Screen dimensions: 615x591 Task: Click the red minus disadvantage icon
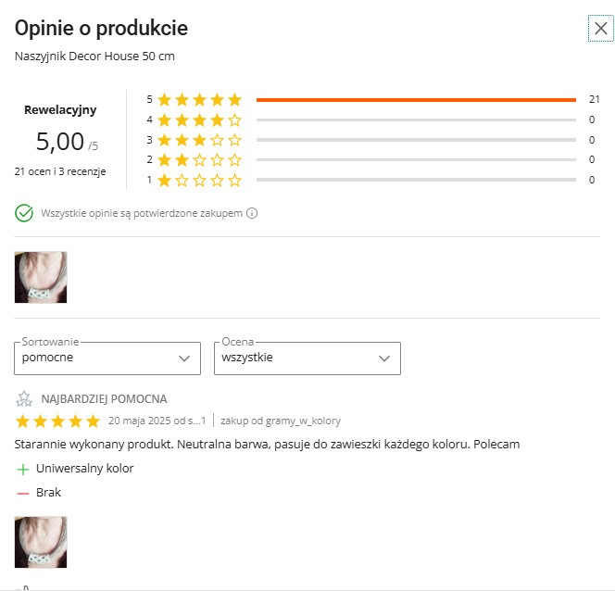coord(23,493)
